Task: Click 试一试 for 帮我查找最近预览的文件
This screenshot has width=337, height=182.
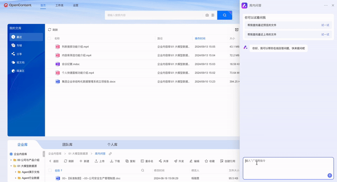Action: (325, 25)
